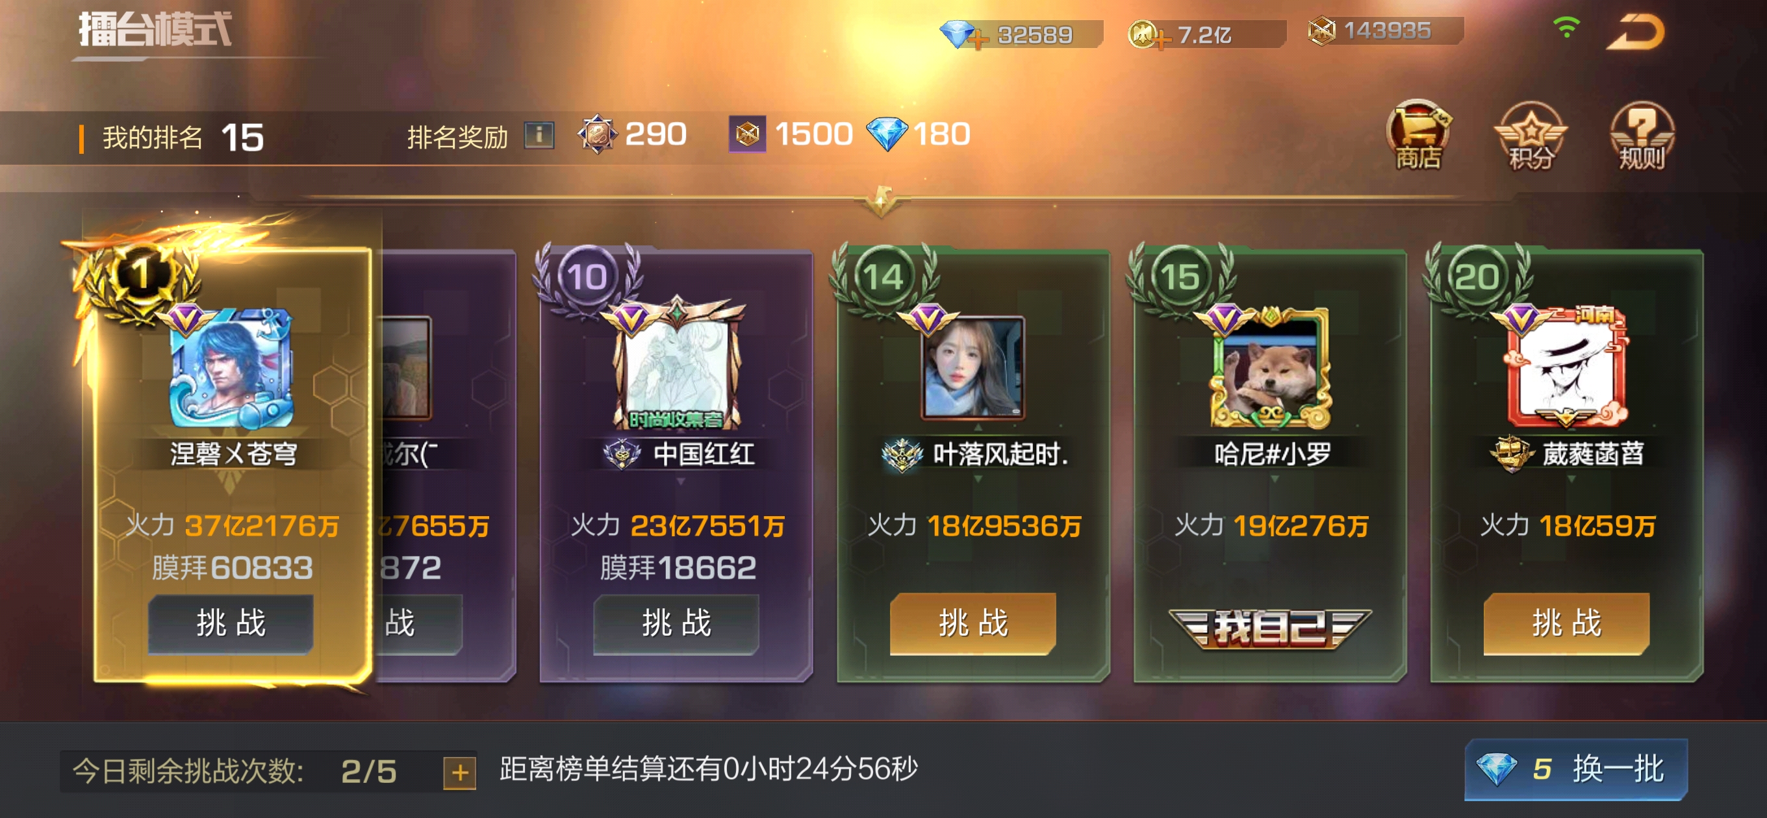Screen dimensions: 1767x818
Task: Expand the golden chevron divider
Action: (882, 199)
